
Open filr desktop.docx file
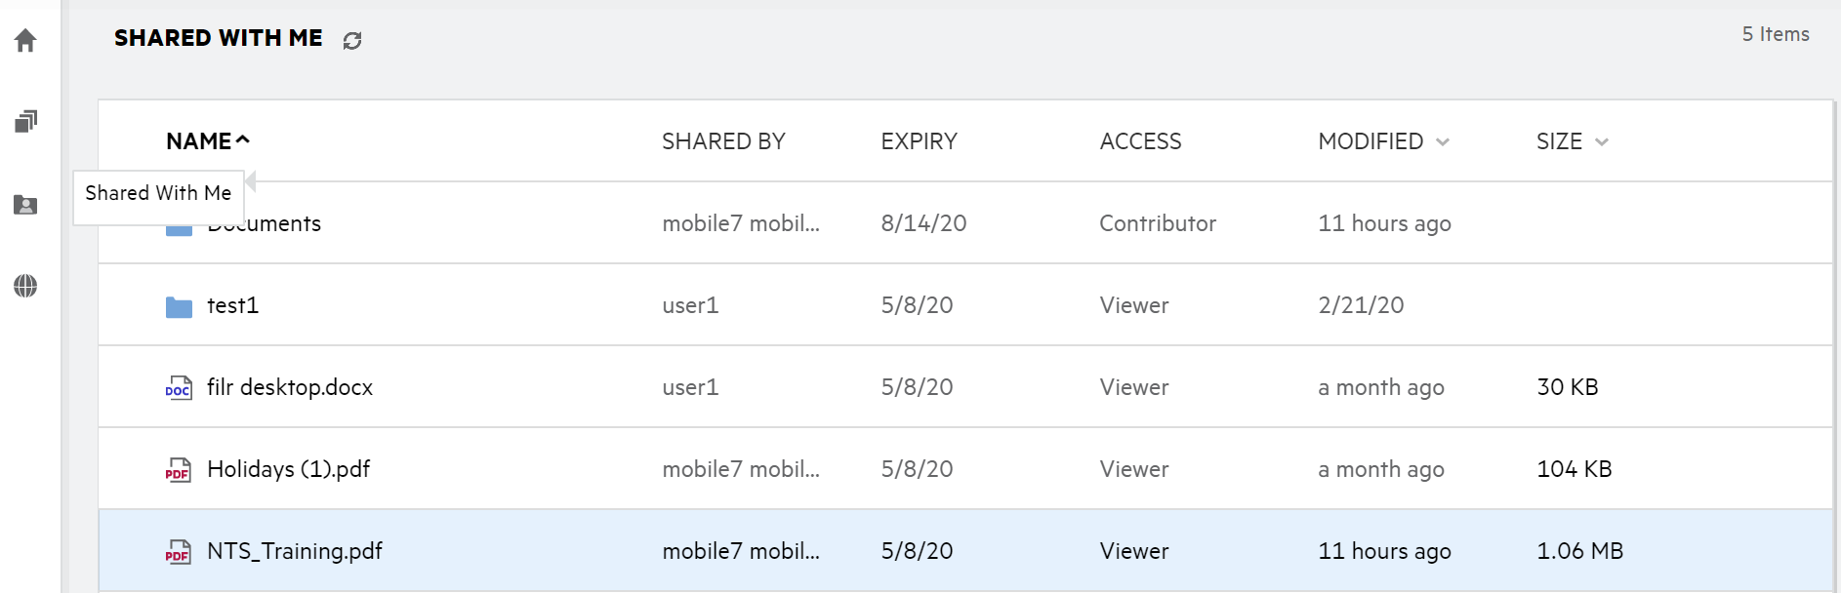tap(290, 387)
